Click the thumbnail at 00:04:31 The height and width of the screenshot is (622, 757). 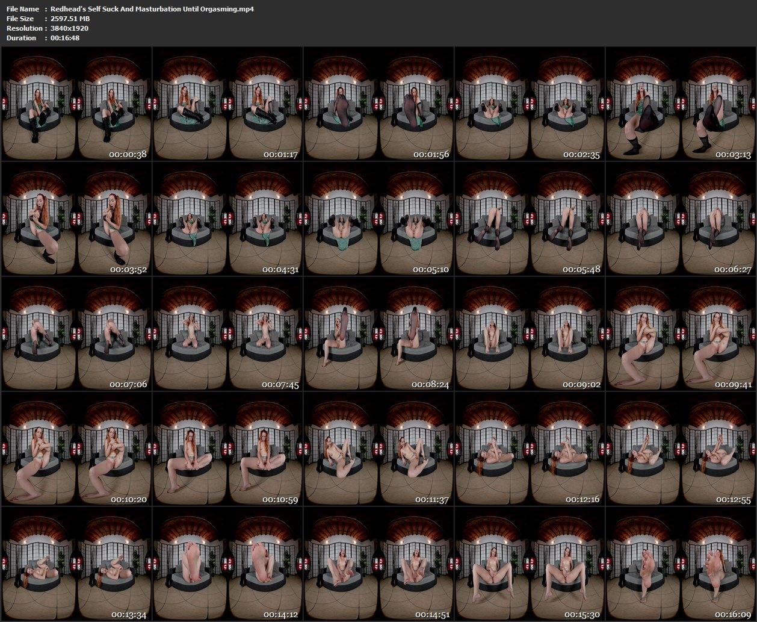pyautogui.click(x=227, y=219)
